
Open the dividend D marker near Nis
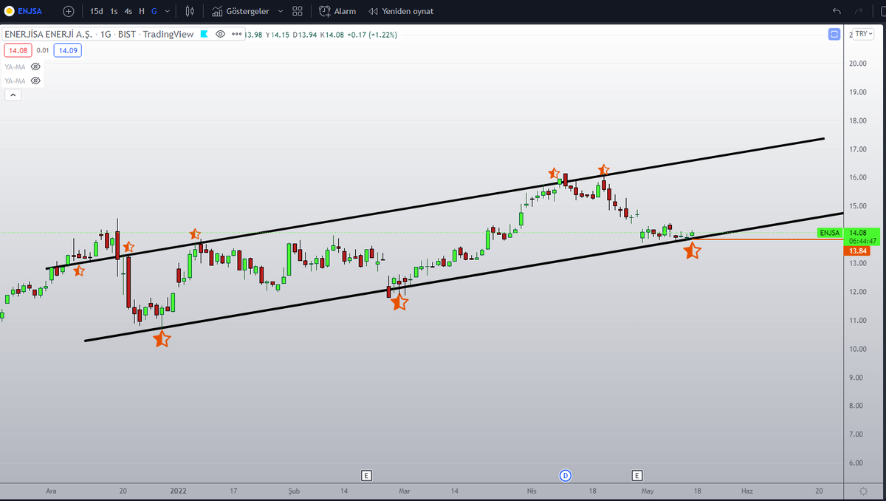(566, 475)
